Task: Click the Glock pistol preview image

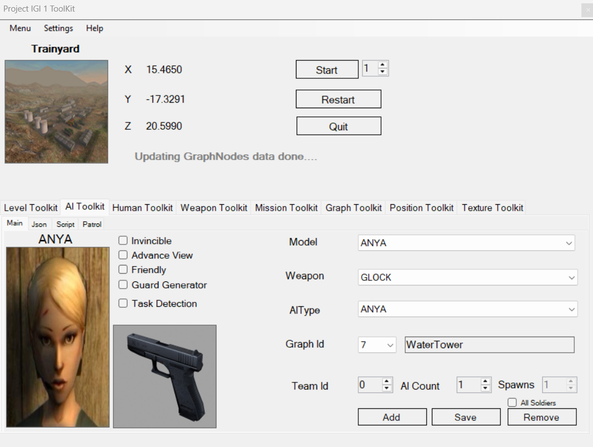Action: coord(165,376)
